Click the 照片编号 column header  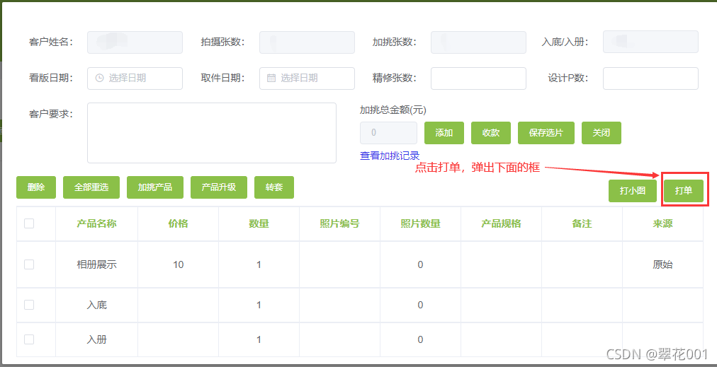(x=339, y=223)
